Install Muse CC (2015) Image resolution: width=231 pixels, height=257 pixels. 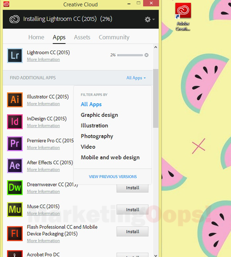132,209
